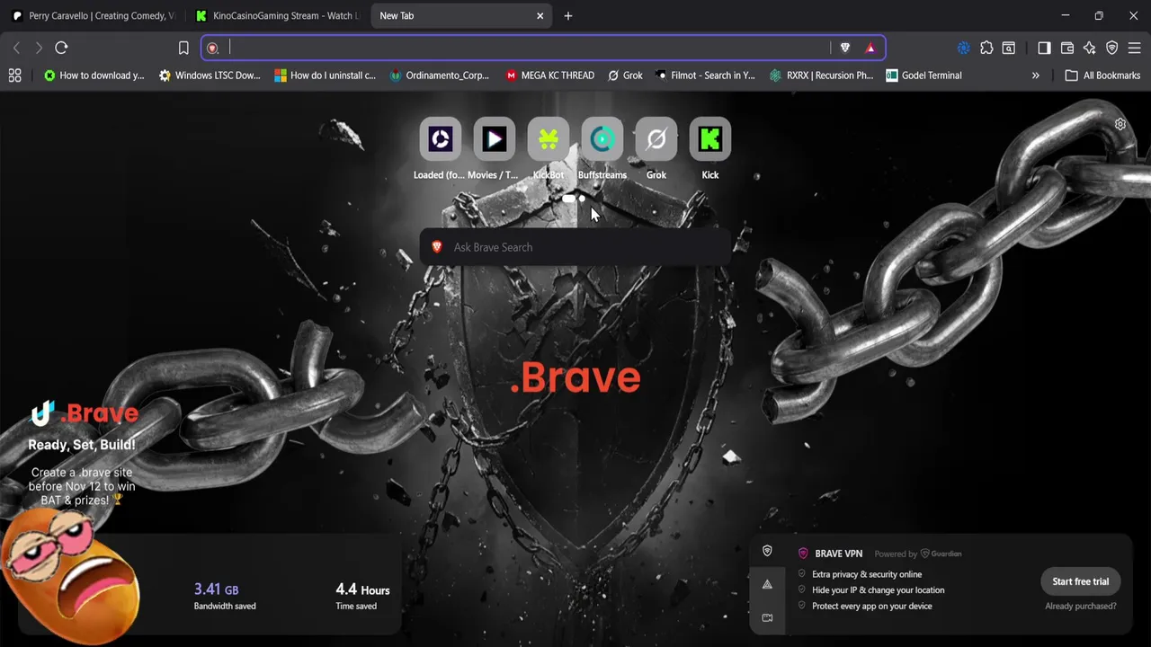Close the New Tab tab

540,15
